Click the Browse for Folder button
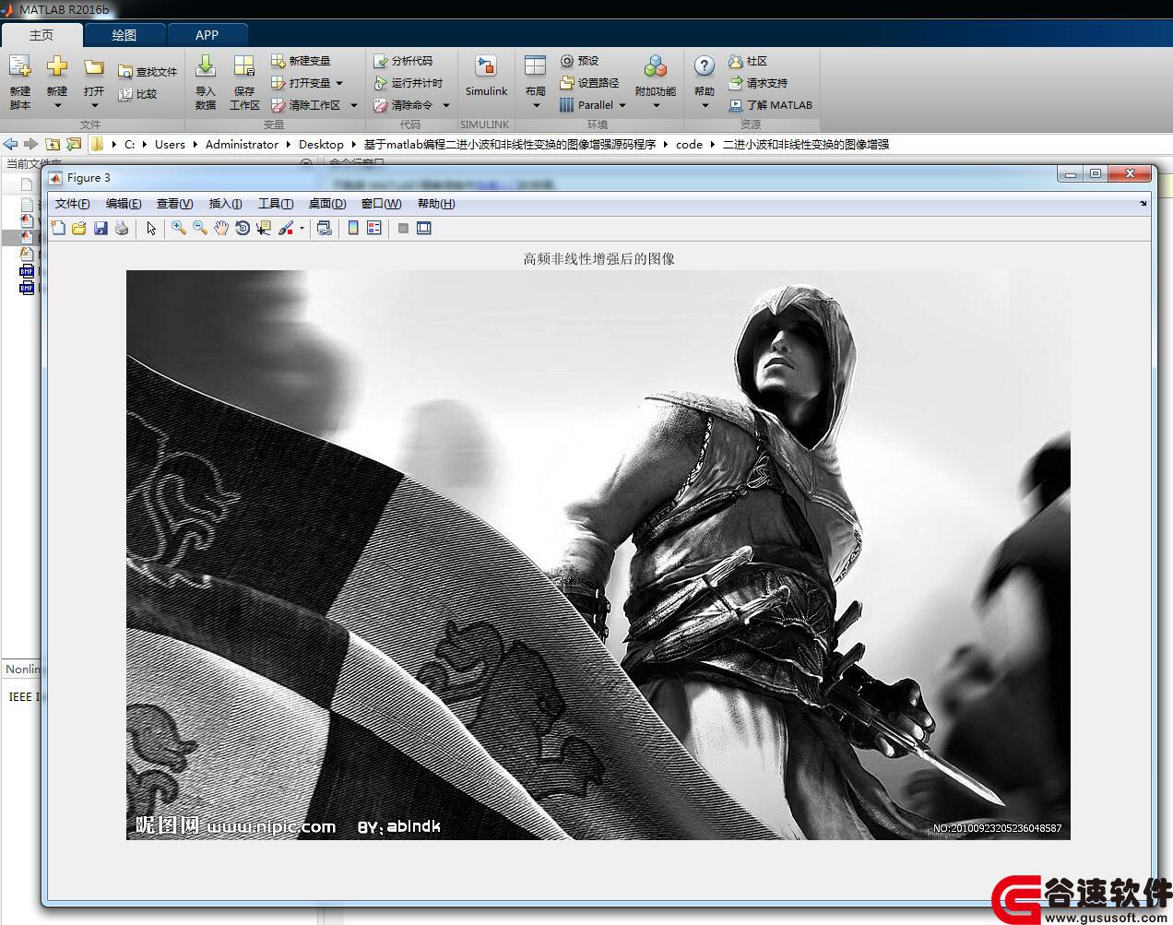 click(x=73, y=144)
